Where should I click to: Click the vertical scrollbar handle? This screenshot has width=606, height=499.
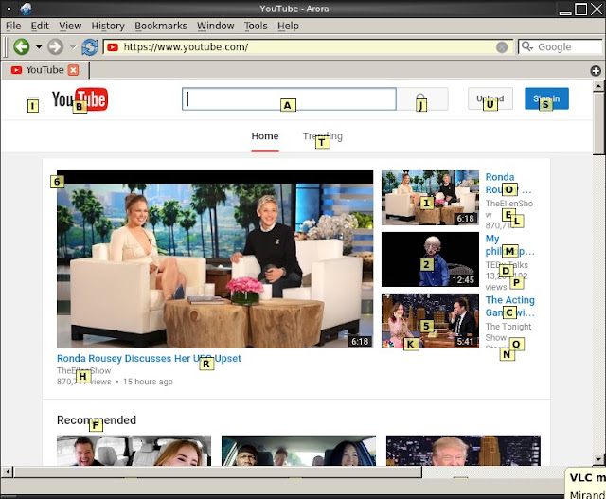598,123
